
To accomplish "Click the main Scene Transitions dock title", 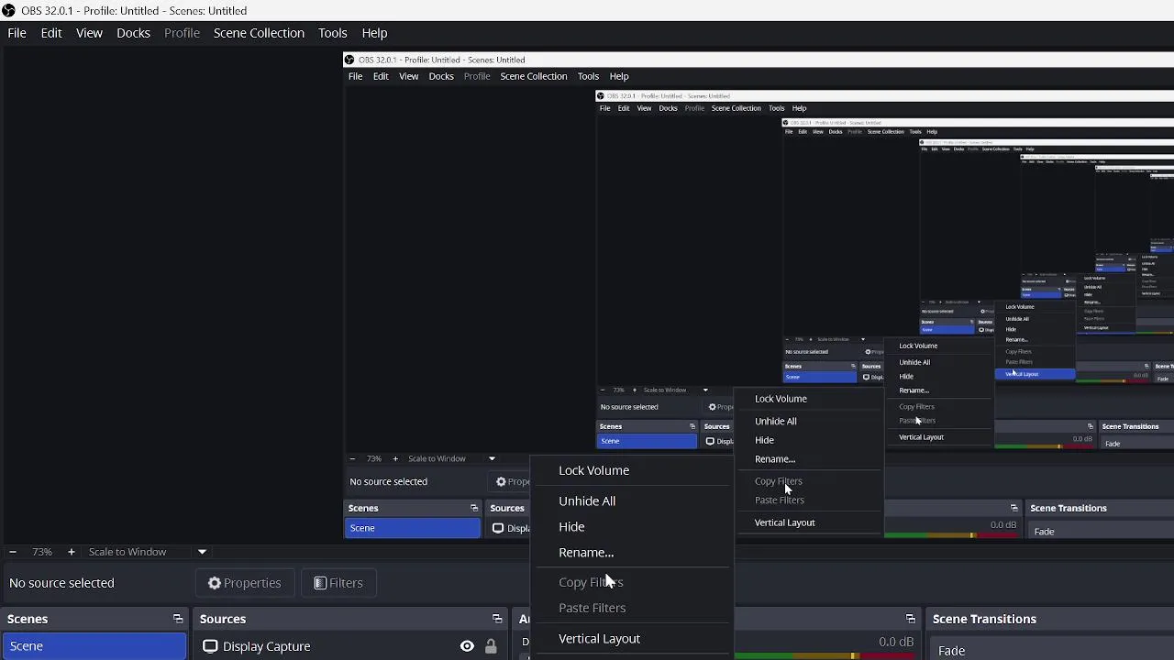I will point(984,620).
